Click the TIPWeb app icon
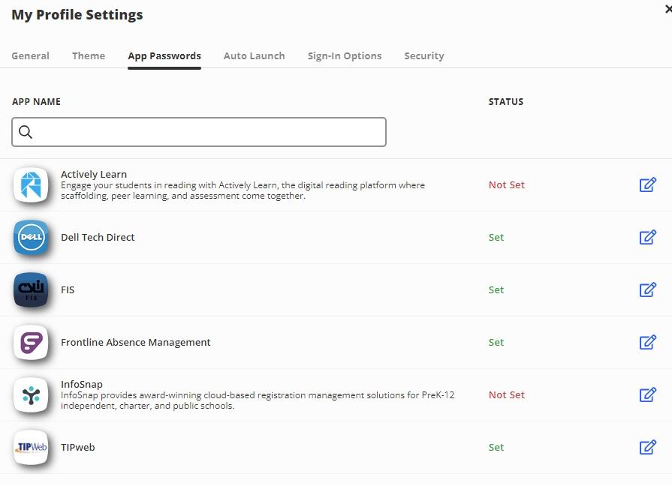This screenshot has width=672, height=486. pos(31,447)
